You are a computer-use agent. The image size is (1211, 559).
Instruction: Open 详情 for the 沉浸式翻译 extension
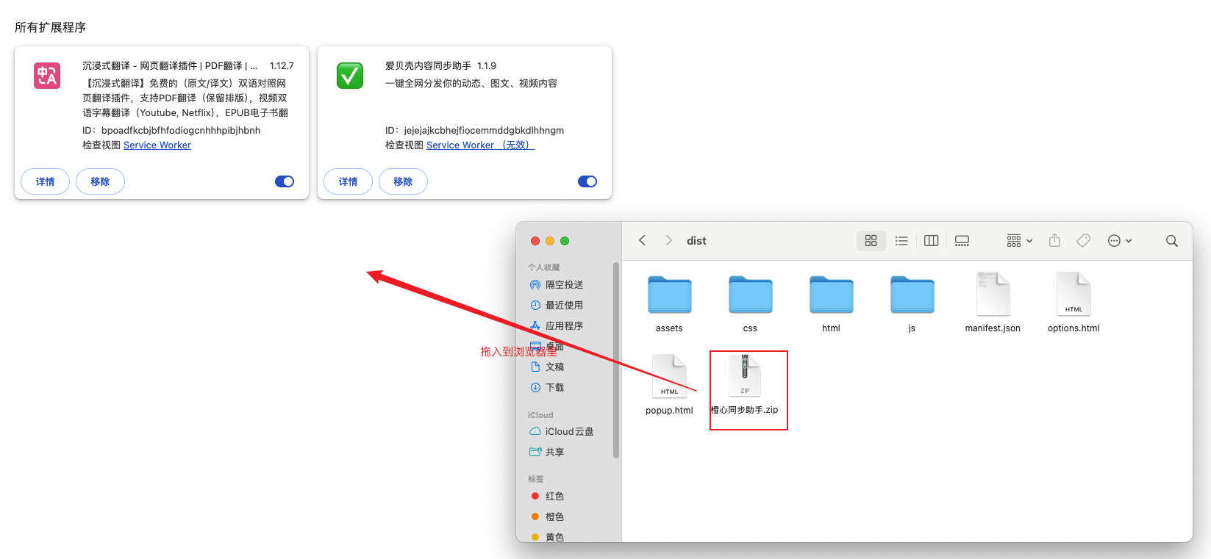(x=46, y=181)
